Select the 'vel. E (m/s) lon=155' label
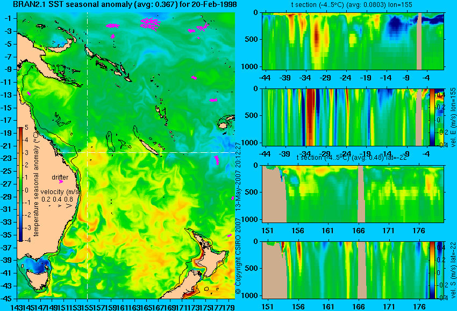The image size is (457, 311). 453,117
